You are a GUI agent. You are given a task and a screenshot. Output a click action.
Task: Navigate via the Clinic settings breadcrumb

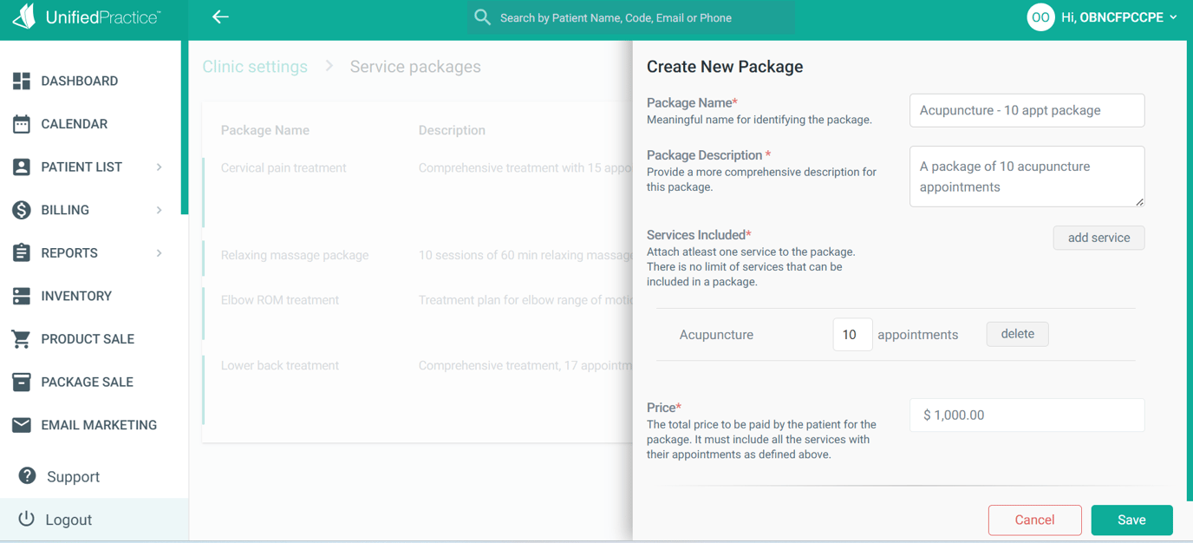pos(254,66)
